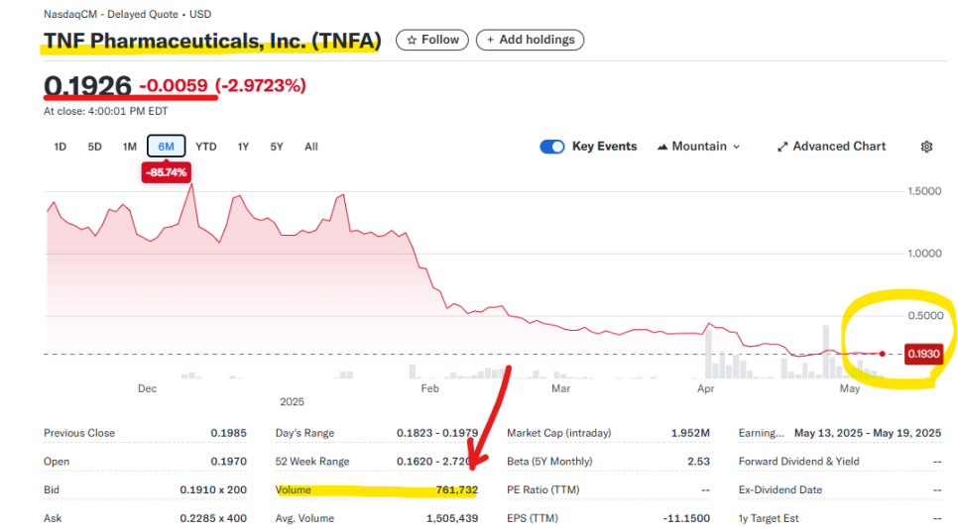Click the Beta (5Y Monthly) value 2.53
Image resolution: width=958 pixels, height=529 pixels.
(698, 462)
